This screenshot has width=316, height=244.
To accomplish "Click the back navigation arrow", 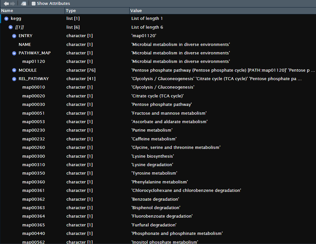I will point(6,4).
